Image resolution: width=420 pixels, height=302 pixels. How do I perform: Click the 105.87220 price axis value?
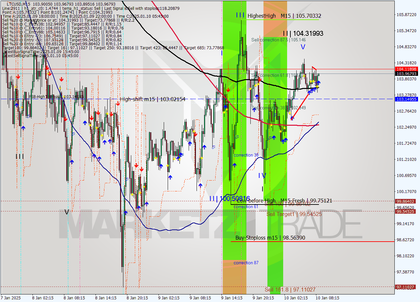coord(406,15)
